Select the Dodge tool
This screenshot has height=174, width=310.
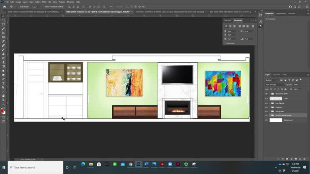point(3,75)
